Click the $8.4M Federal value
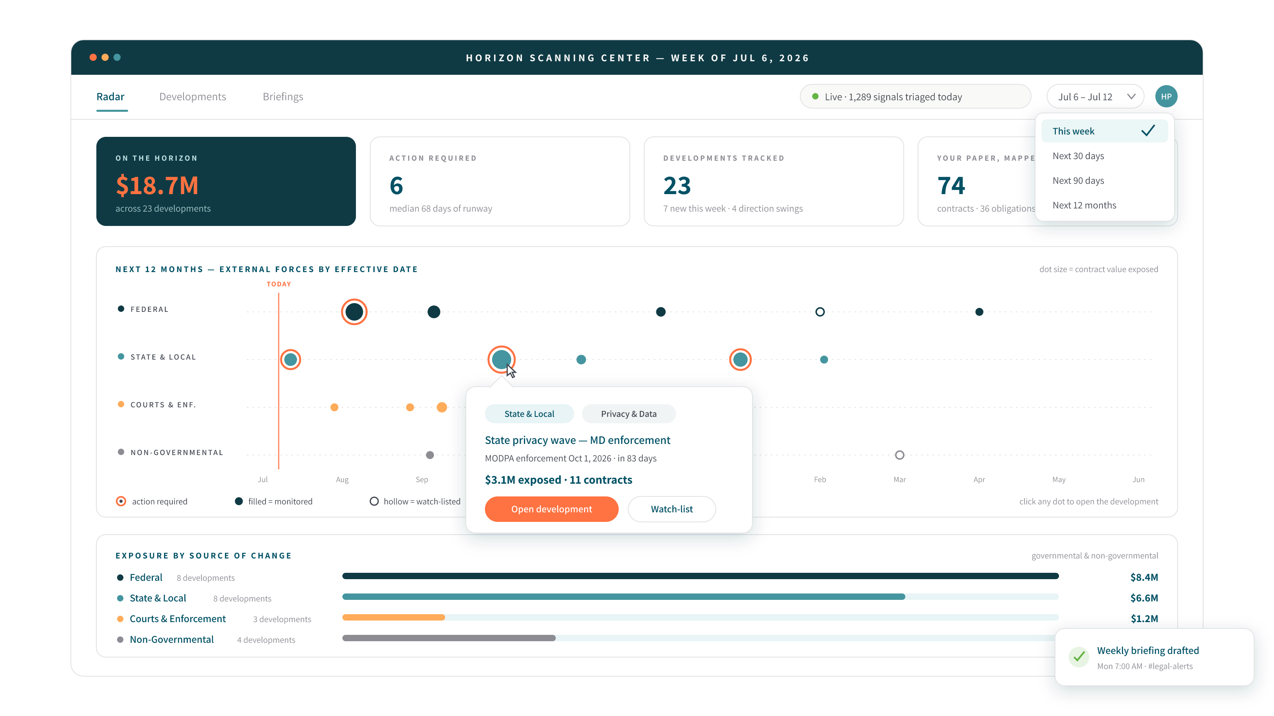Screen dimensions: 1274x716 (1144, 577)
